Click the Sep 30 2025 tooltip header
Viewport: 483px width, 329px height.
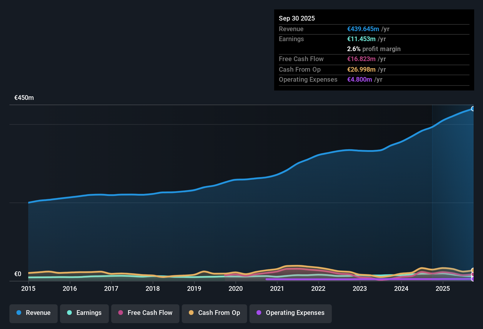click(x=297, y=18)
